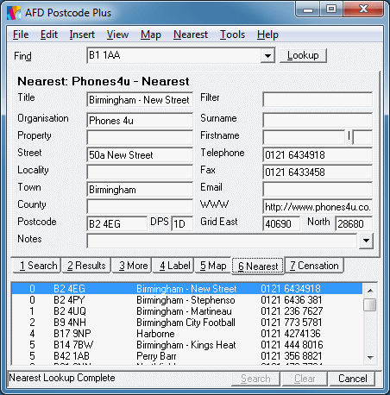This screenshot has height=395, width=390.
Task: Open the Nearest menu
Action: [191, 34]
